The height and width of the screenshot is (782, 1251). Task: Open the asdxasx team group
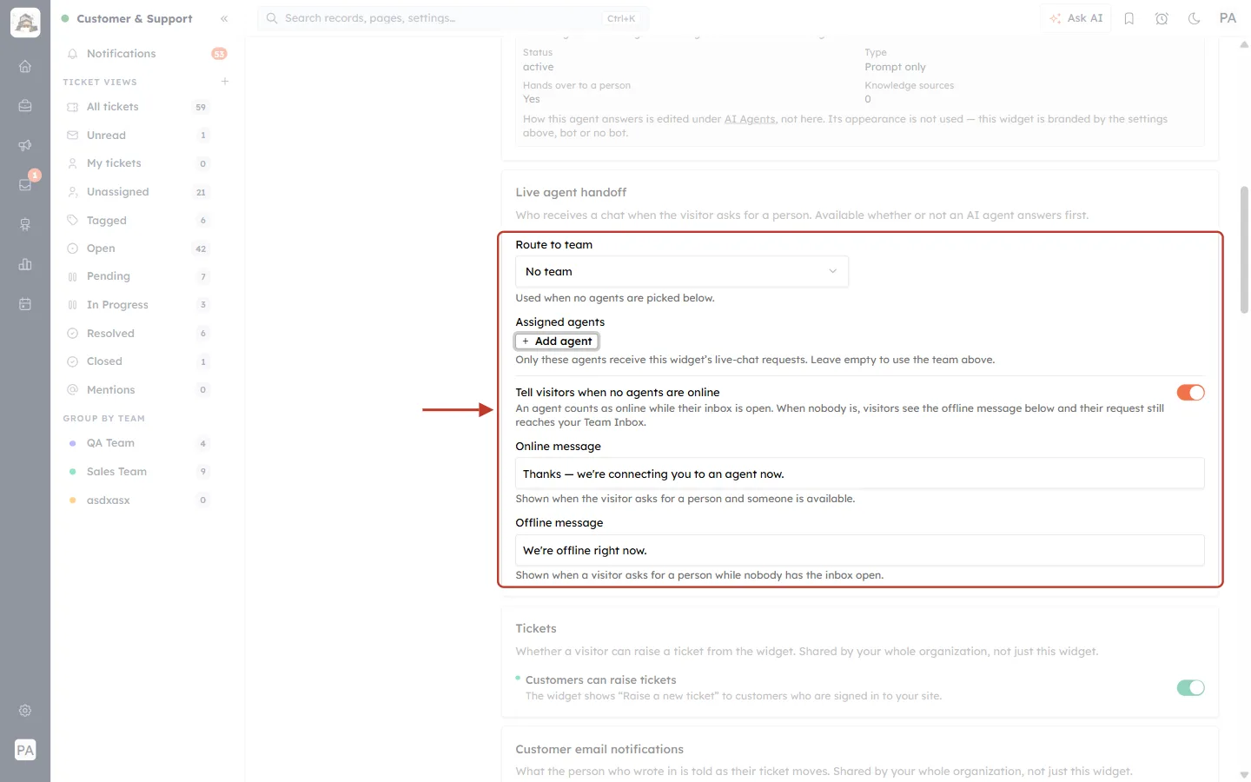138,500
